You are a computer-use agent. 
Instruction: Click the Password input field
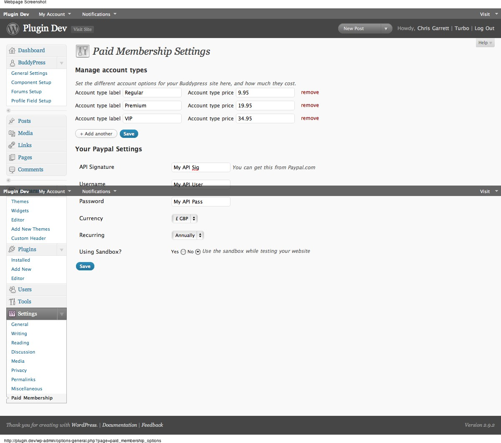click(x=201, y=201)
